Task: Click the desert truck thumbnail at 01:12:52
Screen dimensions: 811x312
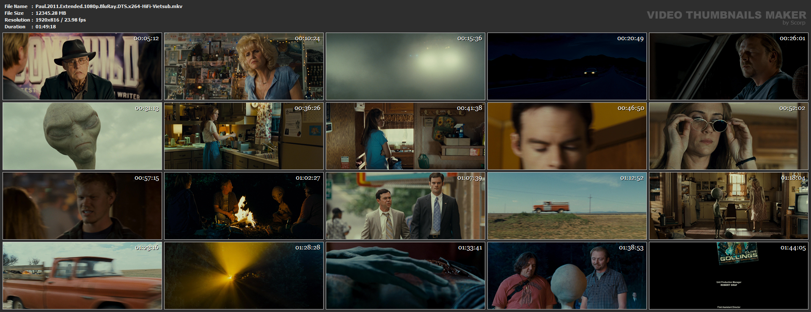Action: pos(567,206)
